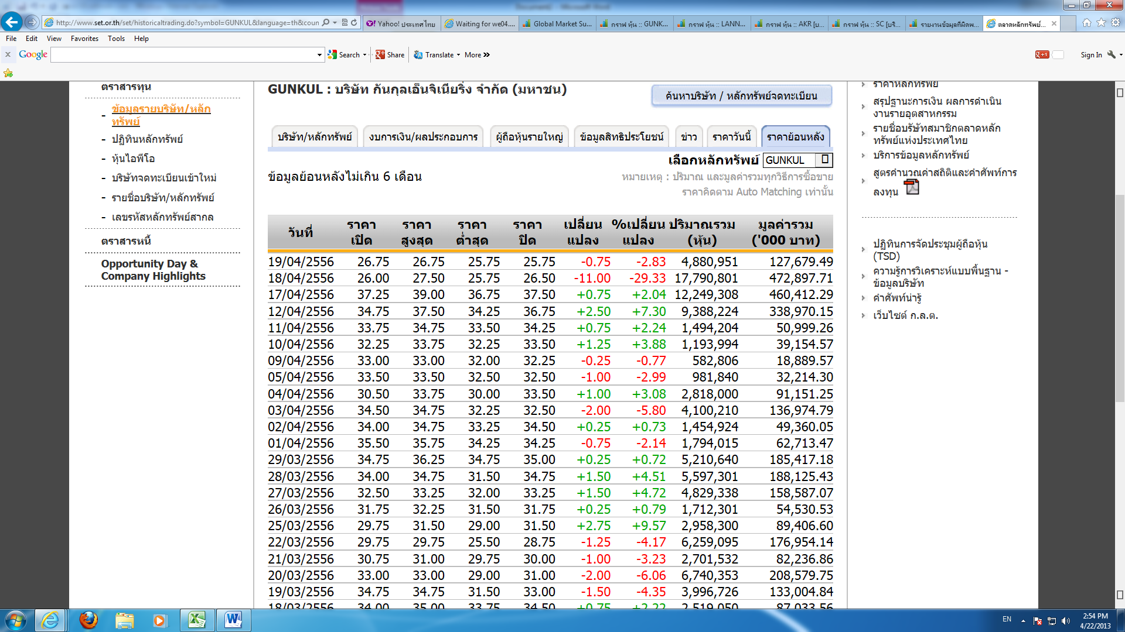Open the PDF document icon in sidebar
1125x632 pixels.
[x=912, y=187]
